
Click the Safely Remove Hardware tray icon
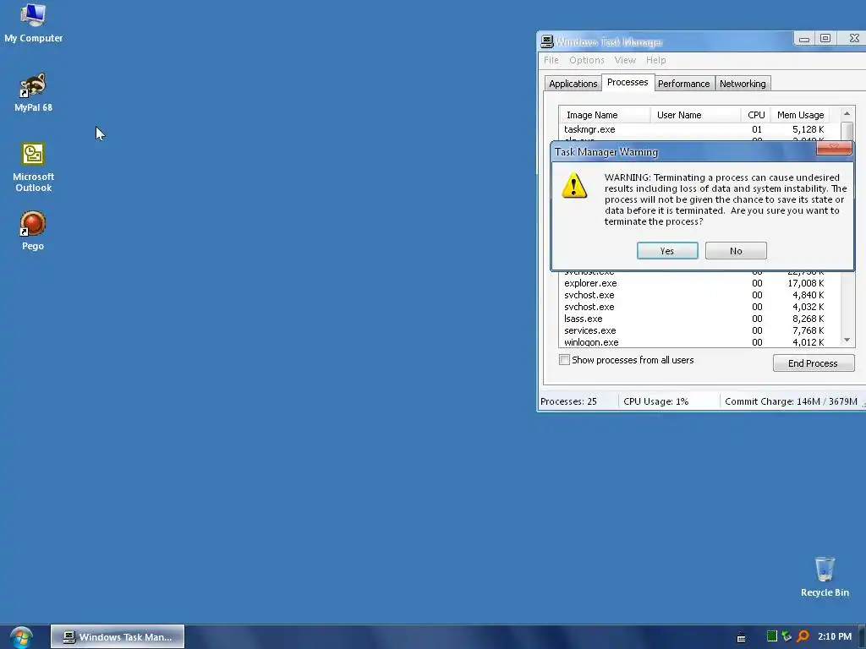[x=787, y=636]
